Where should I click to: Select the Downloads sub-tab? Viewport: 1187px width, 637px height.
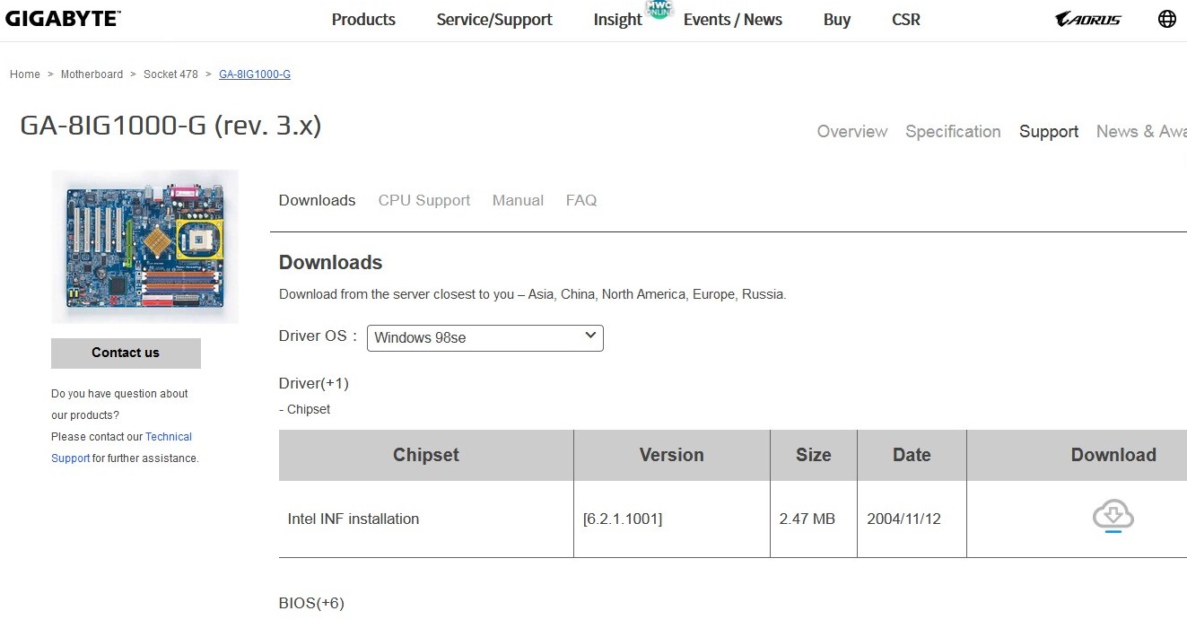(318, 200)
